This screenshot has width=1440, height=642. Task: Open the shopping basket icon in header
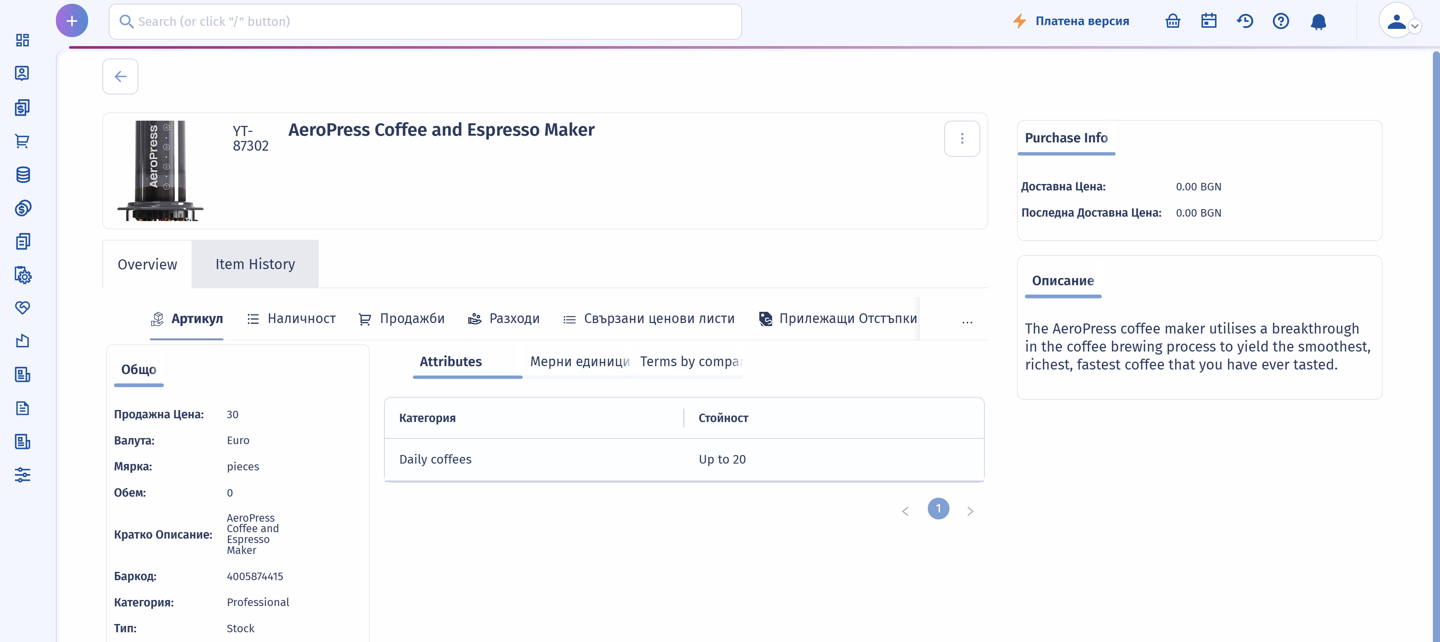click(x=1173, y=21)
